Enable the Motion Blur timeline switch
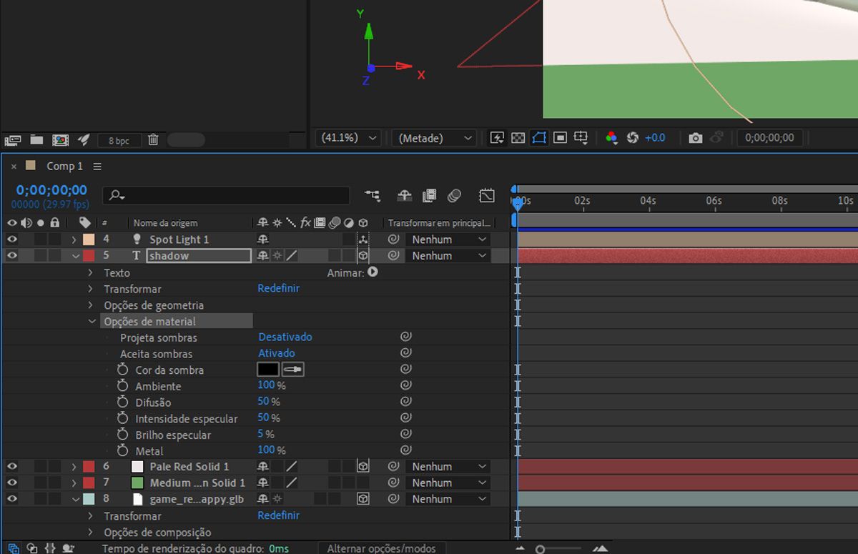 pyautogui.click(x=454, y=195)
